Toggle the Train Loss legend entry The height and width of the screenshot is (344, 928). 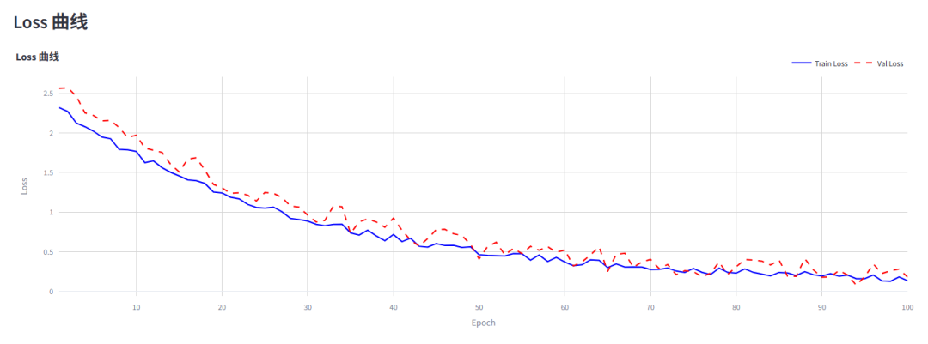point(832,63)
